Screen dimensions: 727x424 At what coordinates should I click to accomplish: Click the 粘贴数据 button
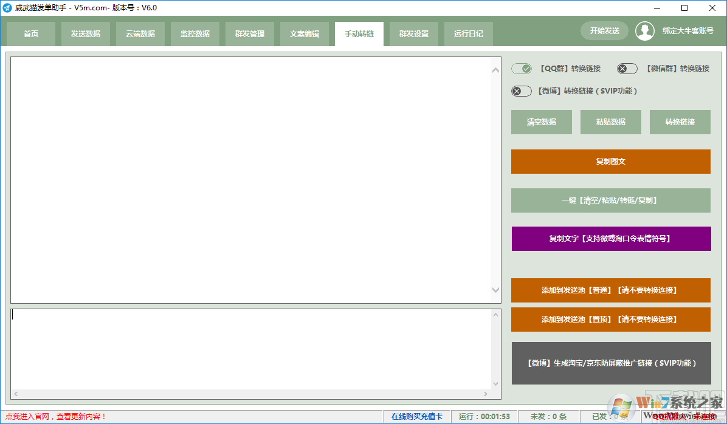[x=610, y=122]
